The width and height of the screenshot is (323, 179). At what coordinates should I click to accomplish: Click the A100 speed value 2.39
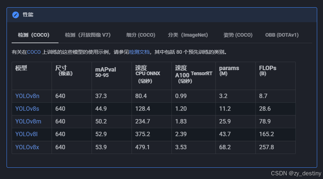181,134
